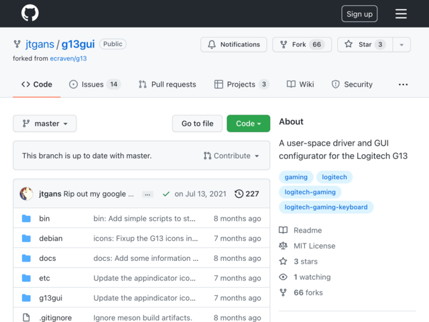
Task: View the 227 commits history
Action: point(247,194)
